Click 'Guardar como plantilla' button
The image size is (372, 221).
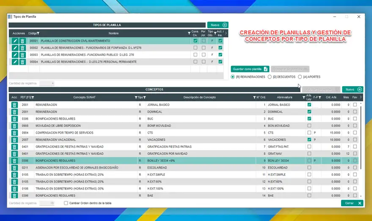250,69
